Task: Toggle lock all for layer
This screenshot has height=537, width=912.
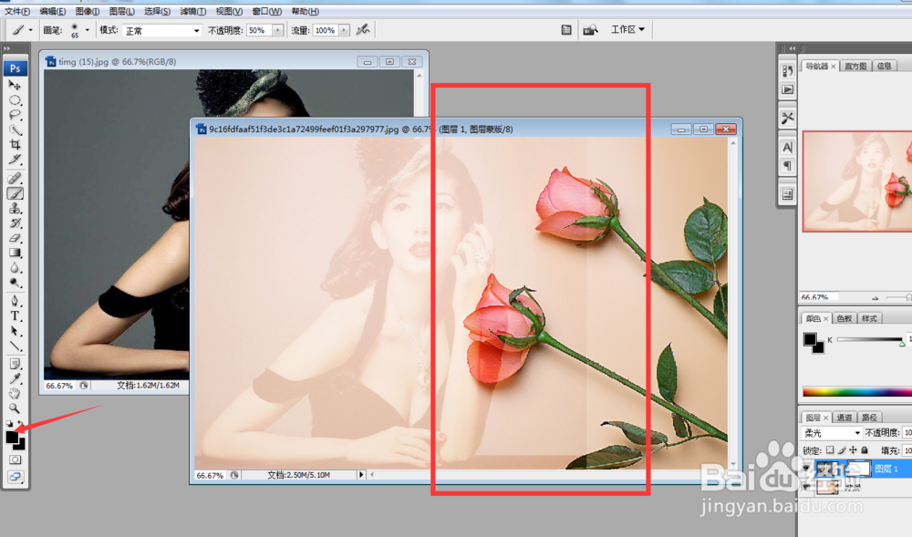Action: 865,449
